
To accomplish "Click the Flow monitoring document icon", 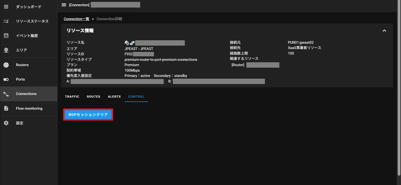I will [x=6, y=108].
